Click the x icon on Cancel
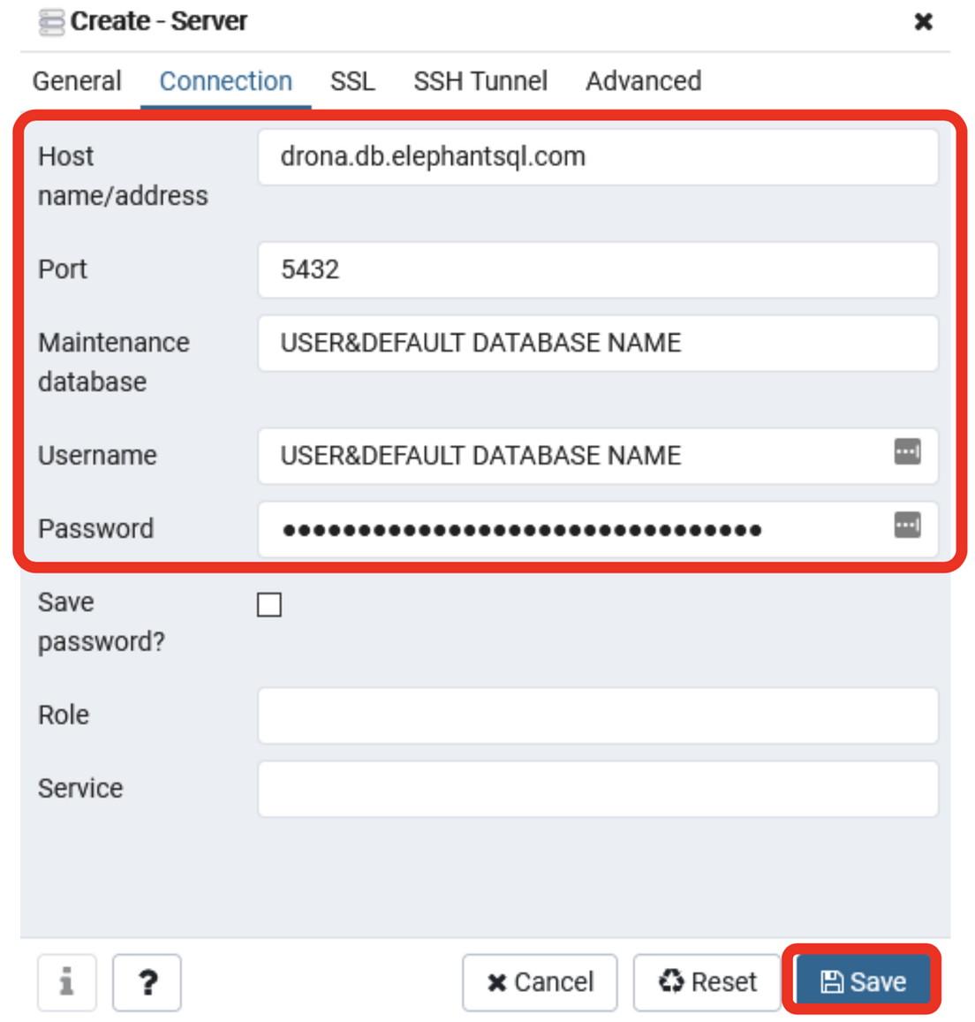 click(x=497, y=981)
